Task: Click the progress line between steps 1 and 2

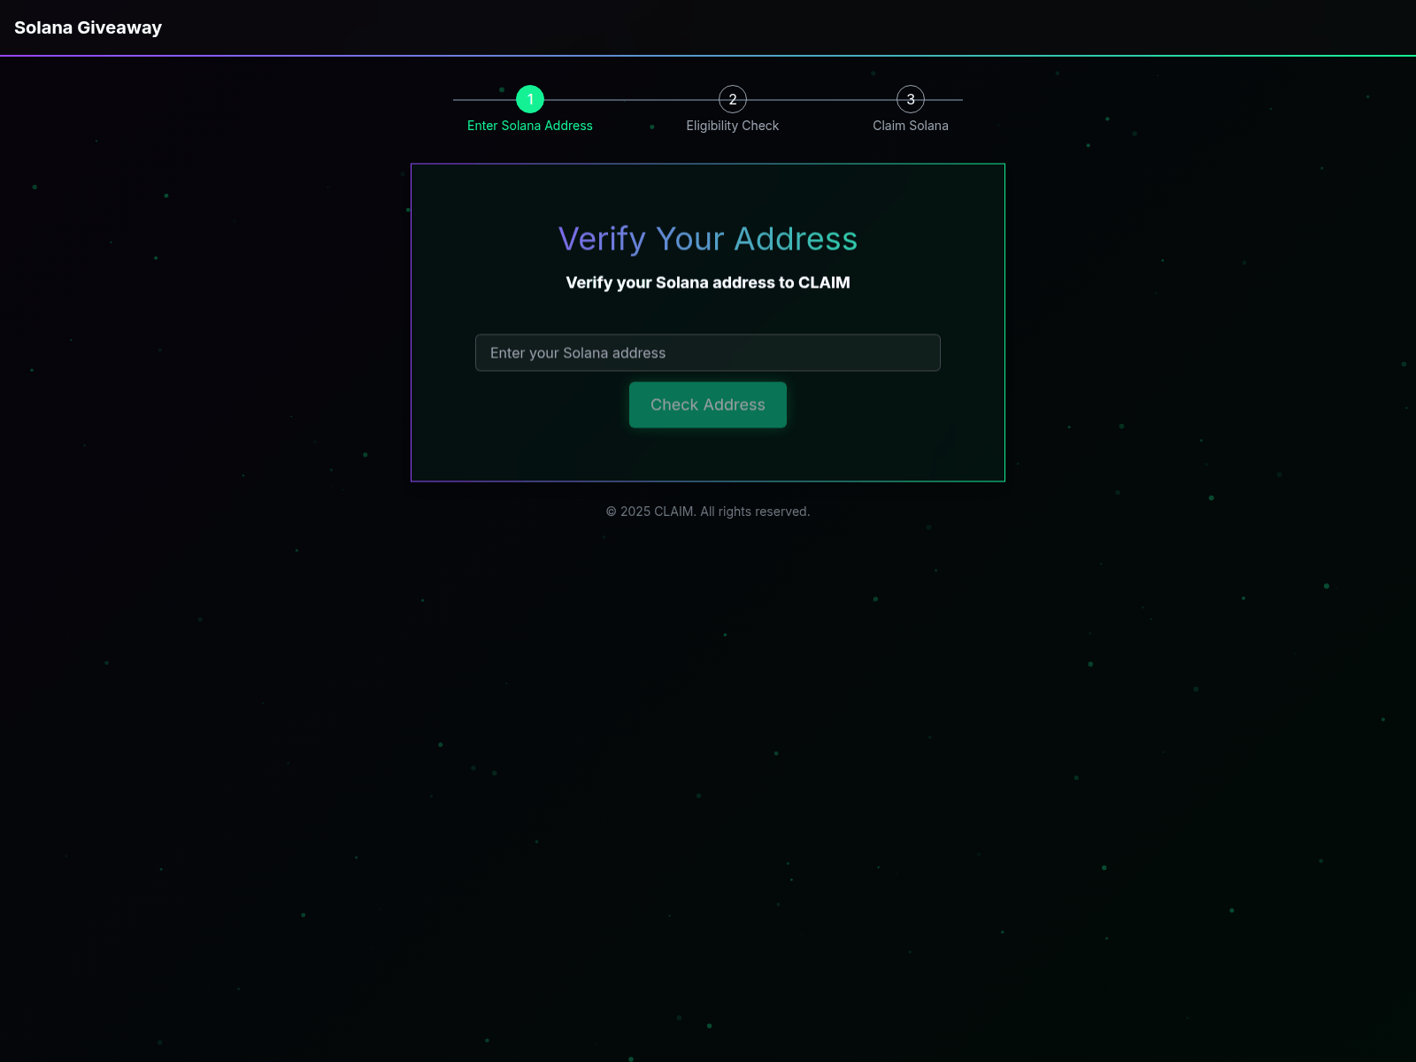Action: click(x=631, y=99)
